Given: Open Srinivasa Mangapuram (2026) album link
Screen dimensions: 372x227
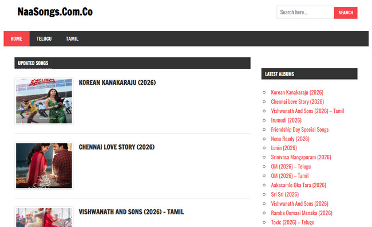Looking at the screenshot, I should [301, 158].
